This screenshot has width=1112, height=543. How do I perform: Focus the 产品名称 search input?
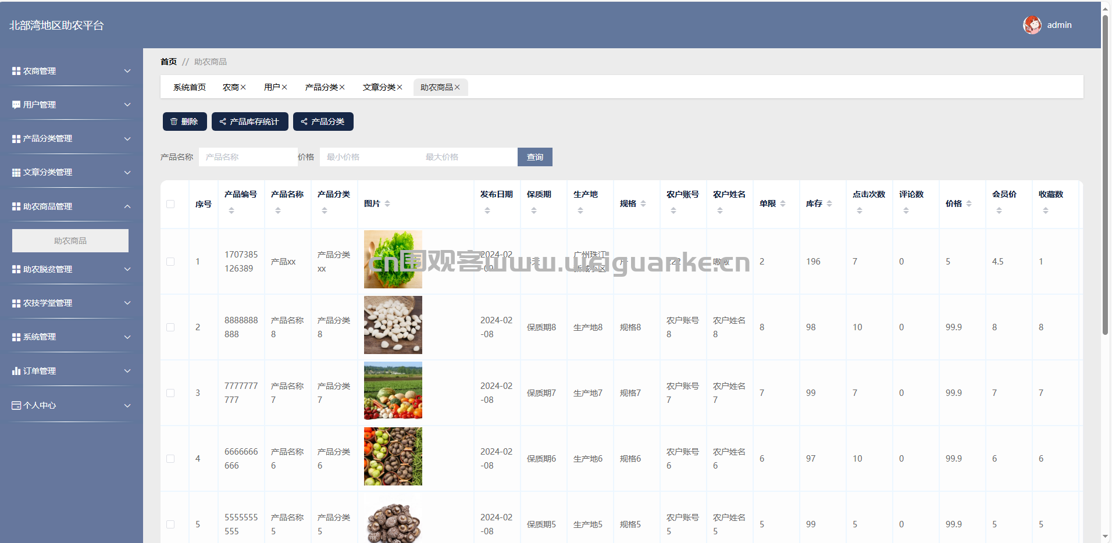(x=248, y=157)
